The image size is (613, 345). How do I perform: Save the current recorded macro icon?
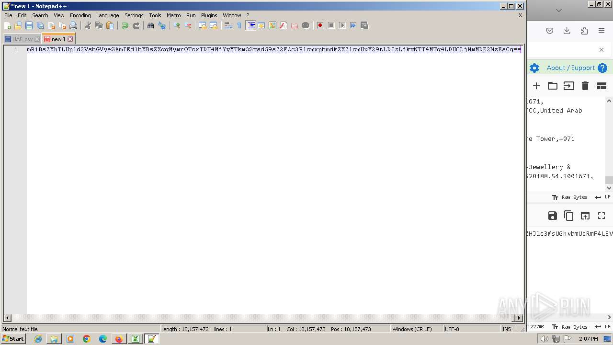coord(364,25)
